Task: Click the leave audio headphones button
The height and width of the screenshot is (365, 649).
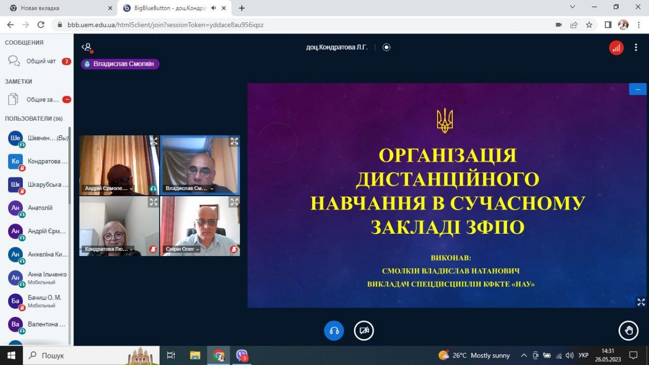Action: pos(334,331)
